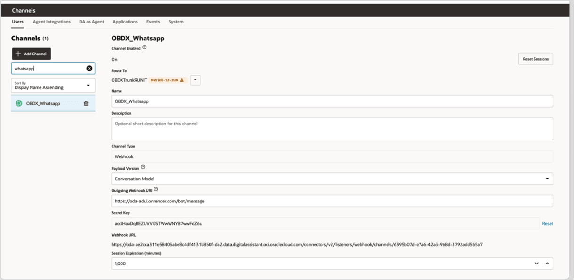This screenshot has height=280, width=574.
Task: Expand the Sort By dropdown
Action: tap(88, 86)
